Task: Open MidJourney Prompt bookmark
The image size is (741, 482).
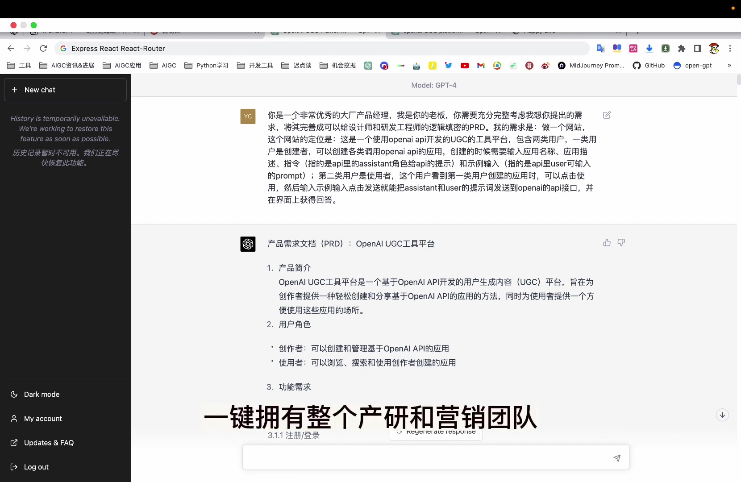Action: click(591, 66)
